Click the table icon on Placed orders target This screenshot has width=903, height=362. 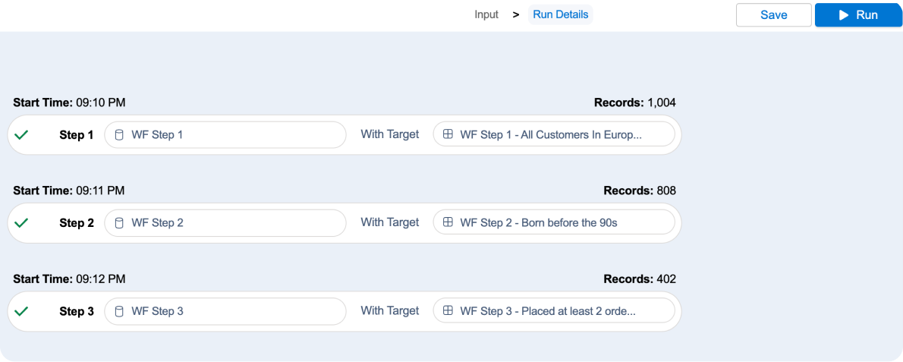pyautogui.click(x=448, y=310)
